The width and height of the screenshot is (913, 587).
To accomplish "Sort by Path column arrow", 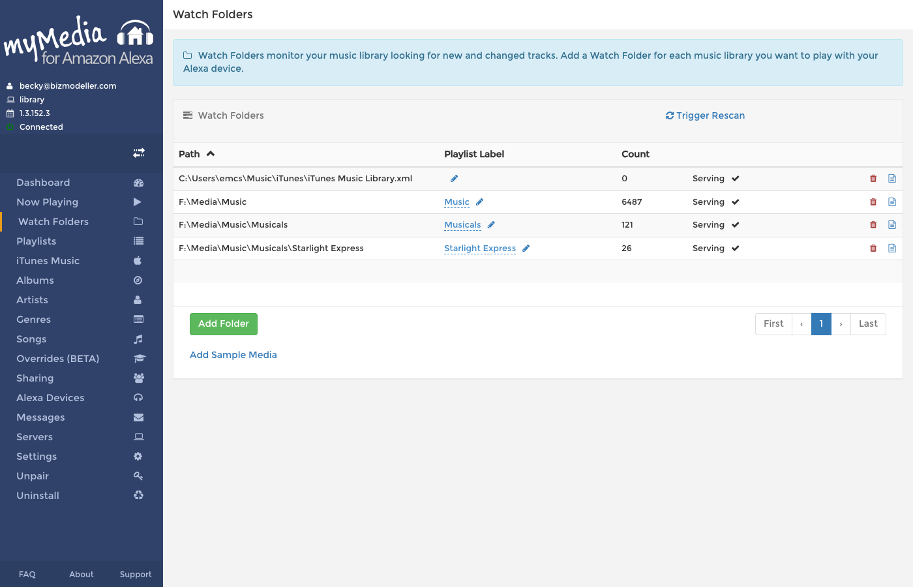I will click(x=211, y=154).
